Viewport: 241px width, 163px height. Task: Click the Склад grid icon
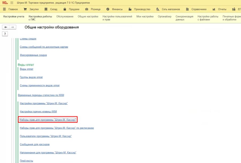tap(46, 9)
